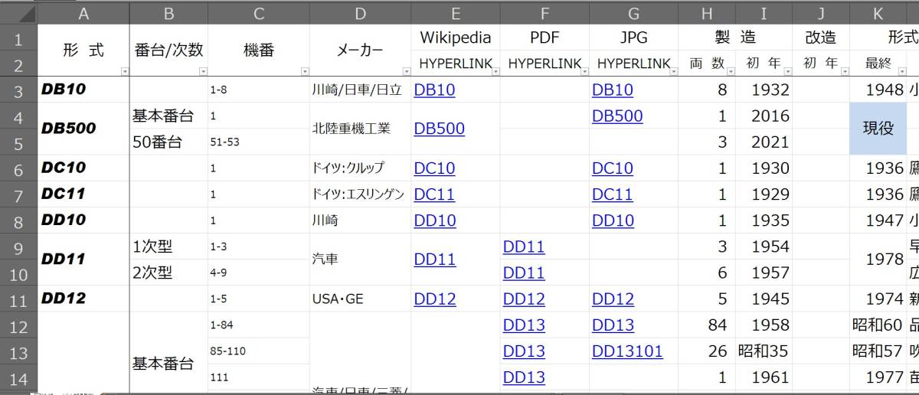The image size is (919, 395).
Task: Select the blue 現役 cell
Action: [878, 129]
